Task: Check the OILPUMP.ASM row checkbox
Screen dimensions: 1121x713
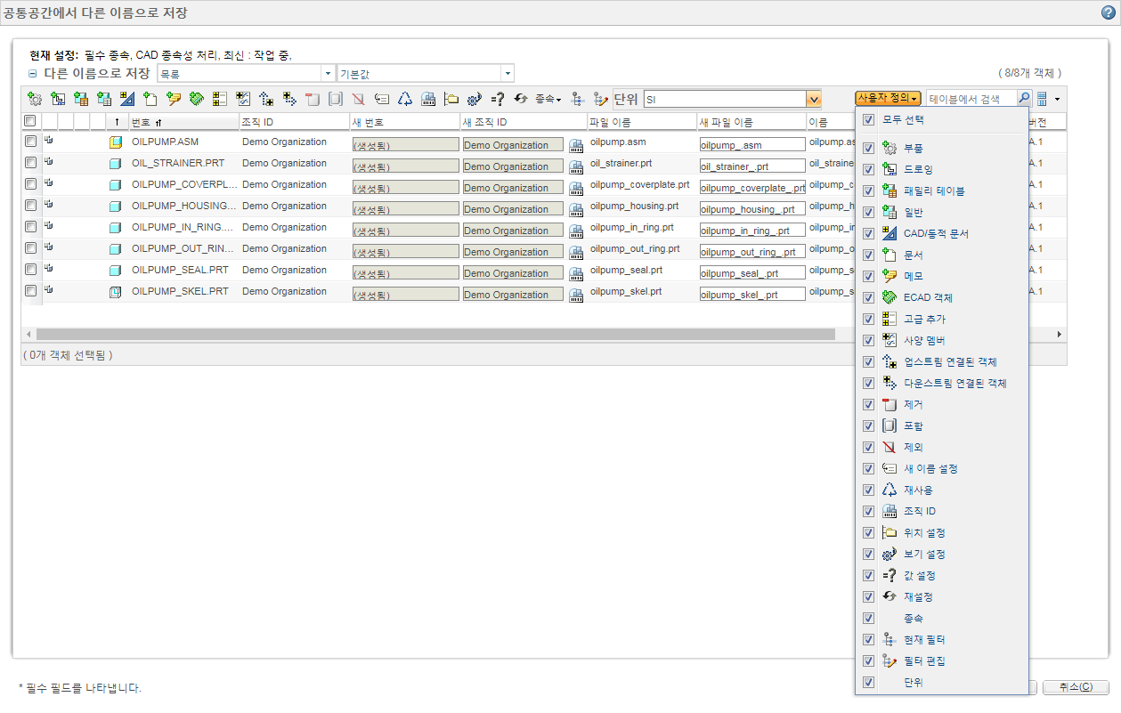Action: pos(31,142)
